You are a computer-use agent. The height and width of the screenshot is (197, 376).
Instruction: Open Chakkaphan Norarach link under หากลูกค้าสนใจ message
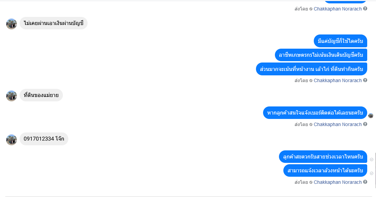point(337,124)
